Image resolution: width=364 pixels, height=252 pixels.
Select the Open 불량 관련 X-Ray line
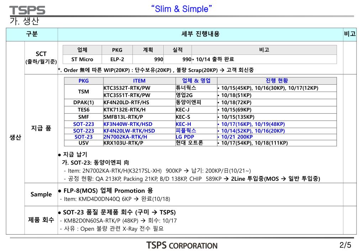(112, 229)
